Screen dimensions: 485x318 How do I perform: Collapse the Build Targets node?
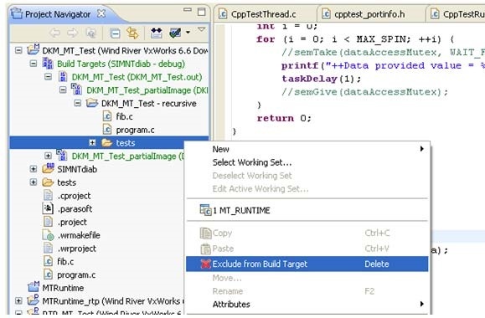[34, 64]
